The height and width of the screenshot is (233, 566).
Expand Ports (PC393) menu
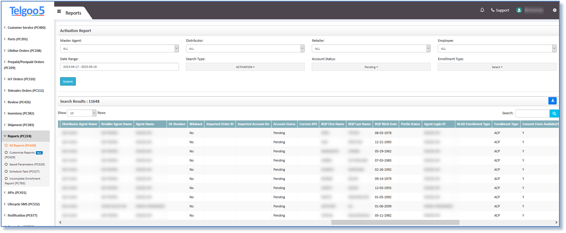(16, 39)
